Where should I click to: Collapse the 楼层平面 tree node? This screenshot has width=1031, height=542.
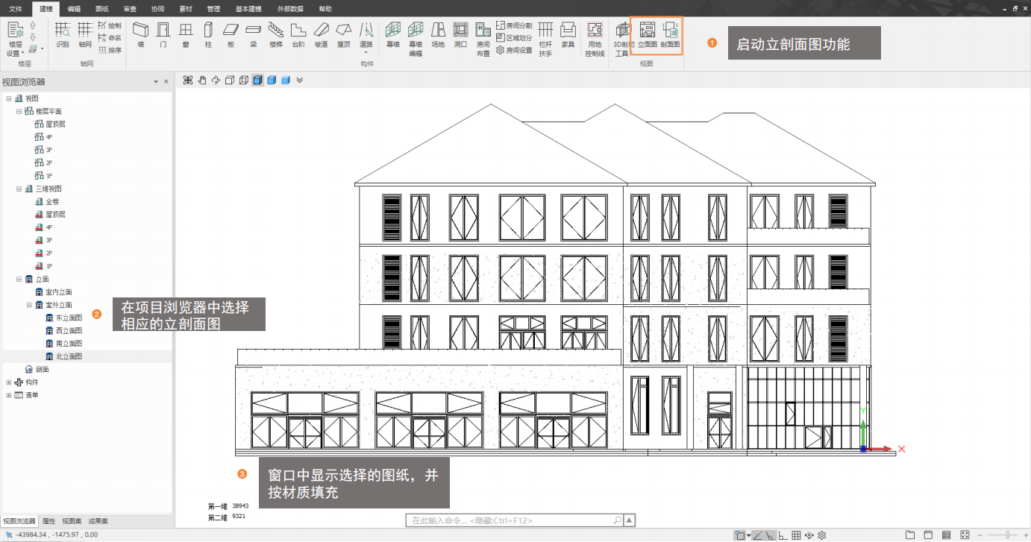(x=19, y=111)
